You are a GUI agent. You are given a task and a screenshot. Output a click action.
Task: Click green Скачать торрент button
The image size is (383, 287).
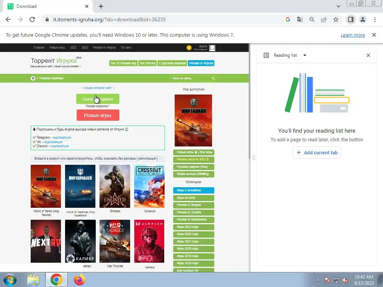tap(98, 99)
